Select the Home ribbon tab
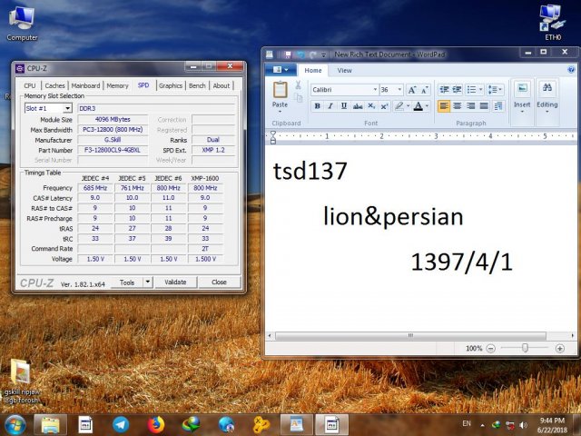This screenshot has width=581, height=436. [313, 71]
